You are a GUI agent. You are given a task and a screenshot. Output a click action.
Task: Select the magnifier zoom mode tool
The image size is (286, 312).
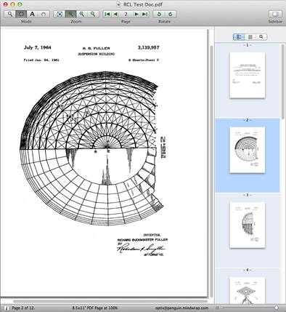(10, 14)
